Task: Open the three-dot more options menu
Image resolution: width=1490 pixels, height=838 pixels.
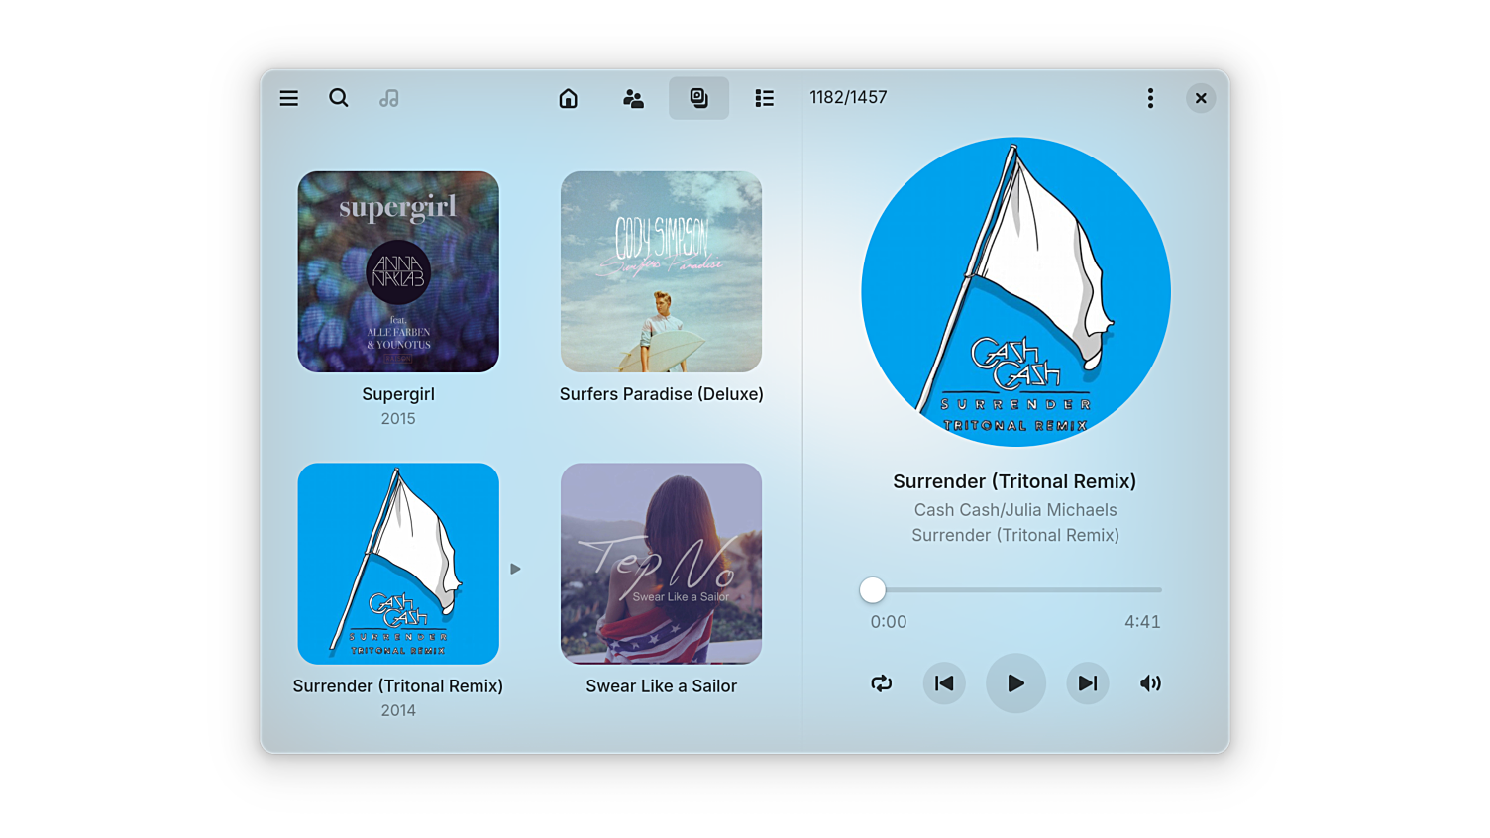Action: [x=1150, y=98]
